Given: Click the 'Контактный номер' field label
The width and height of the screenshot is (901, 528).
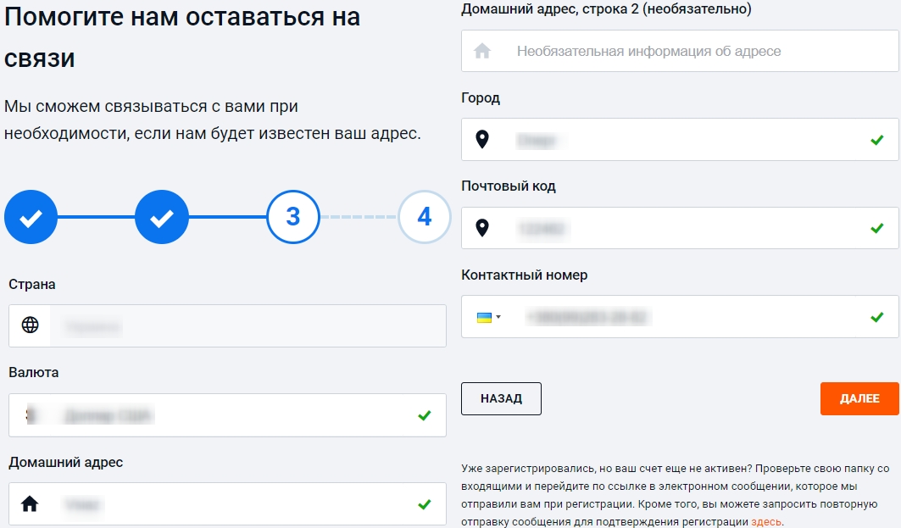Looking at the screenshot, I should point(525,275).
